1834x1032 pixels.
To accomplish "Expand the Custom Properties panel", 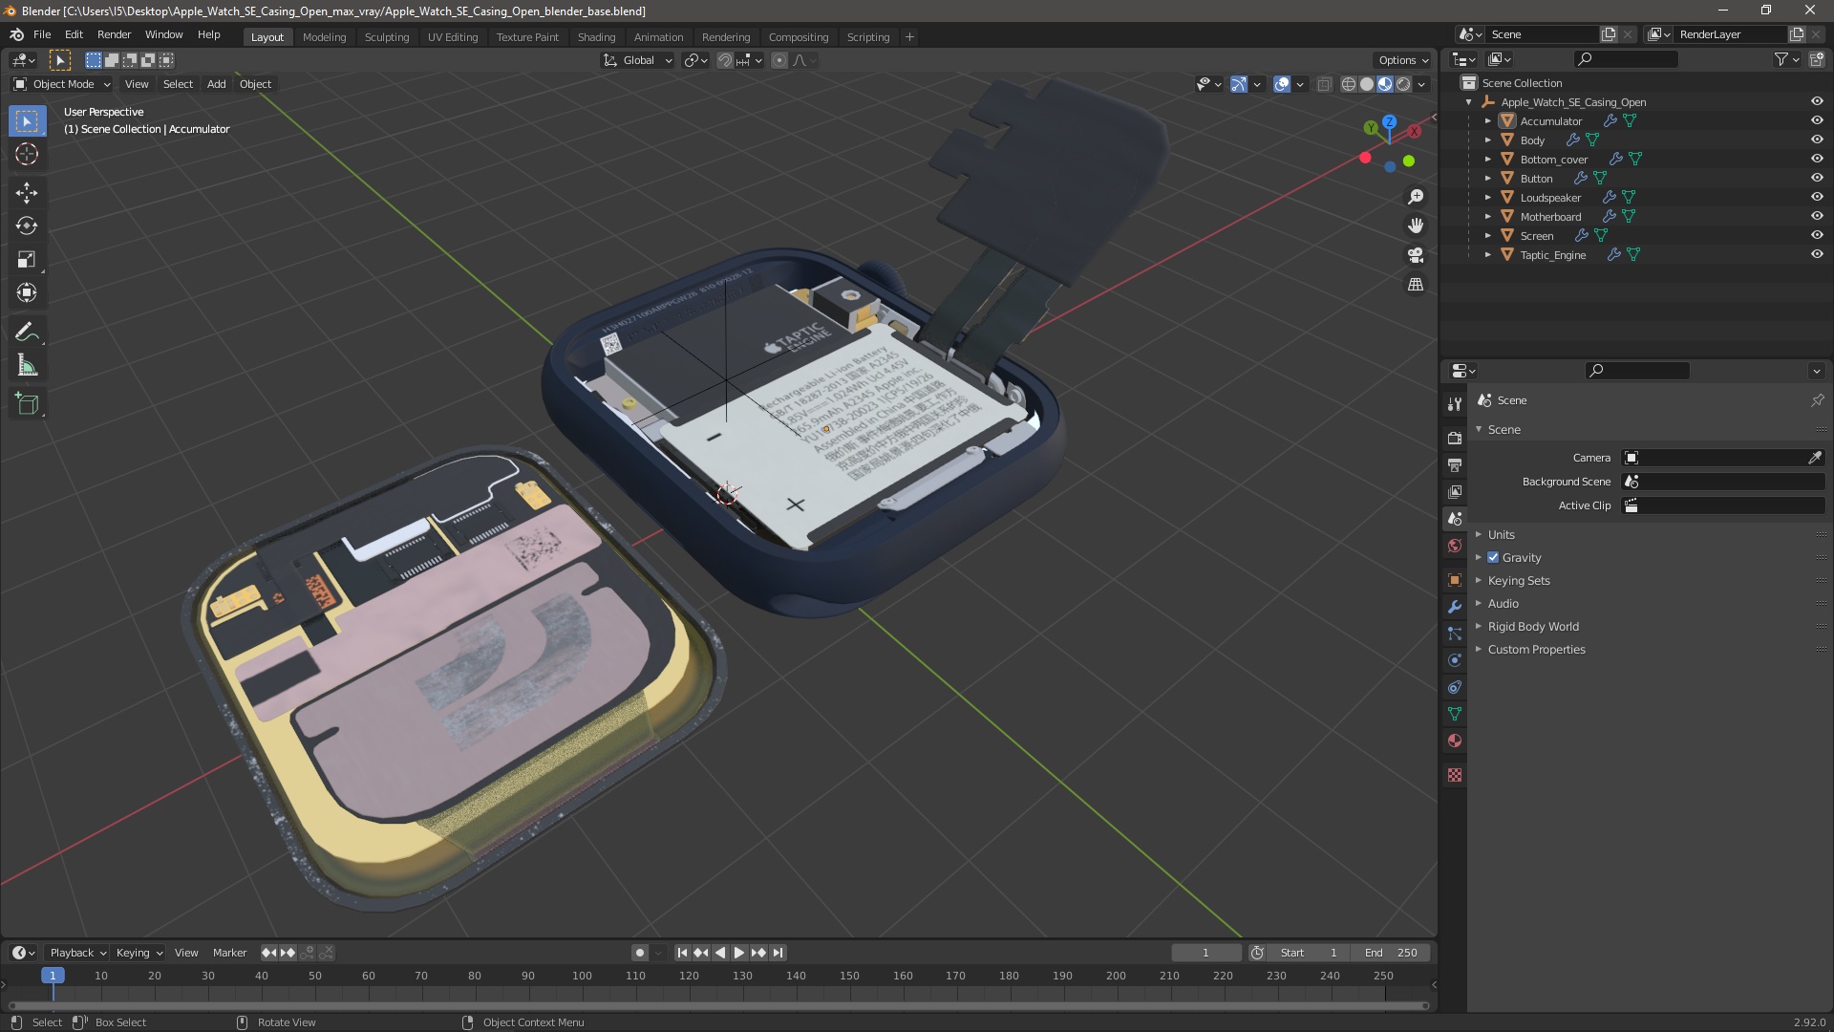I will [x=1535, y=650].
